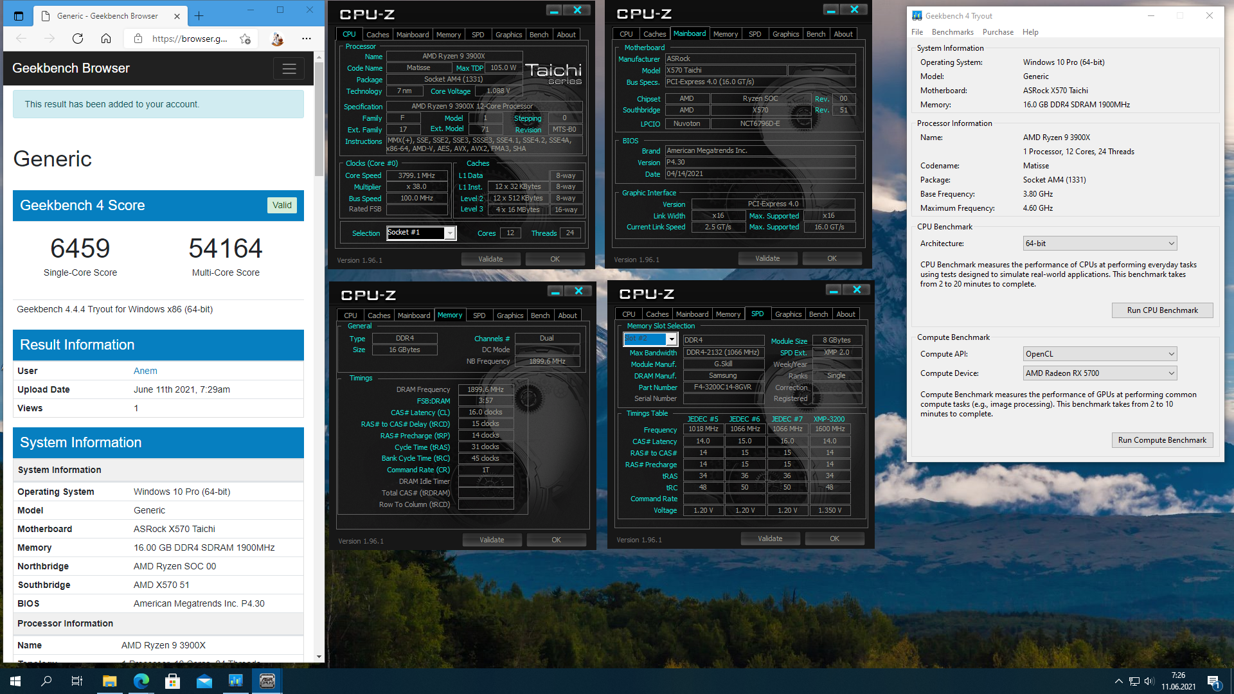This screenshot has height=694, width=1234.
Task: Click the multi-core score 54164
Action: (226, 249)
